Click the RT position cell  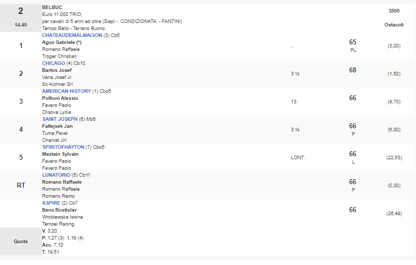(21, 185)
